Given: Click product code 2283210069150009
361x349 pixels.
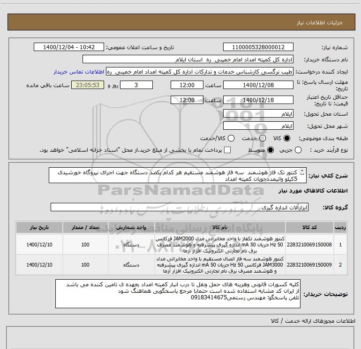Looking at the screenshot, I should (309, 265).
